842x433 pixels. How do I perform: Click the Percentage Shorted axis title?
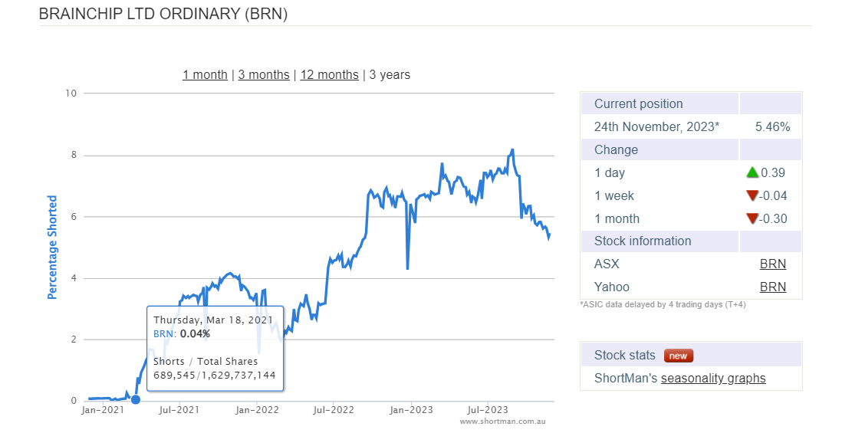[53, 247]
